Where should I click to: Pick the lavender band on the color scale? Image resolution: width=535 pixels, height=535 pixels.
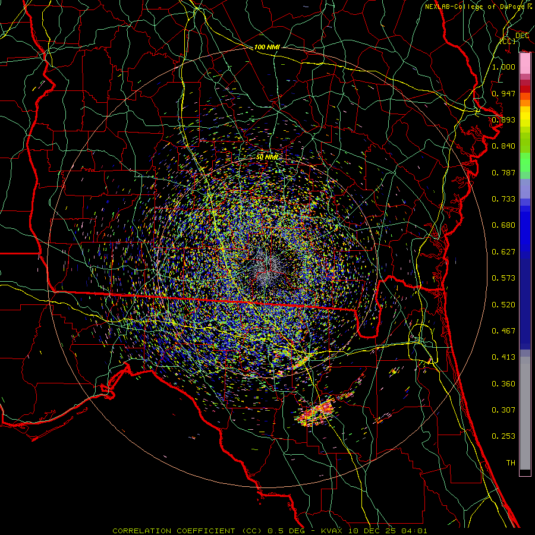[x=525, y=188]
